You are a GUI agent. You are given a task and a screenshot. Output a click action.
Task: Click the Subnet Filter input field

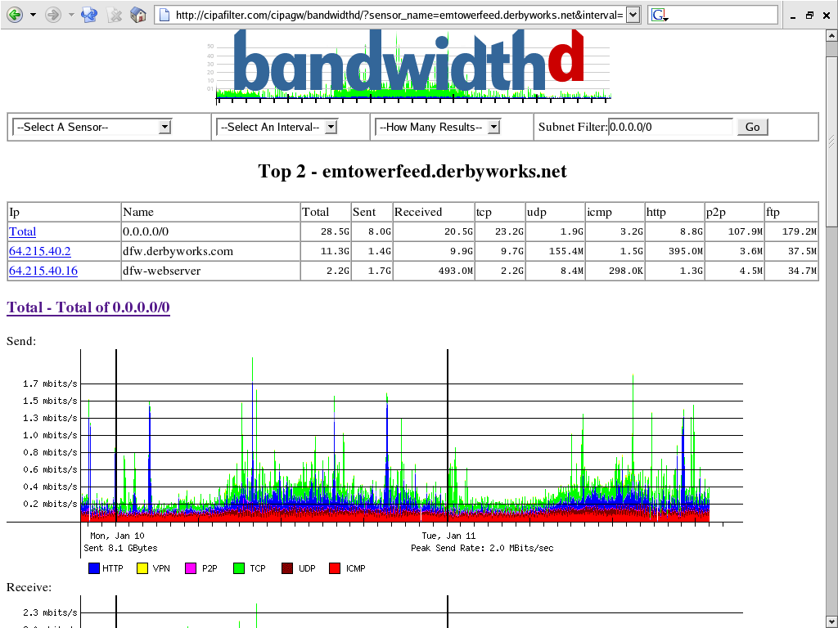click(670, 127)
